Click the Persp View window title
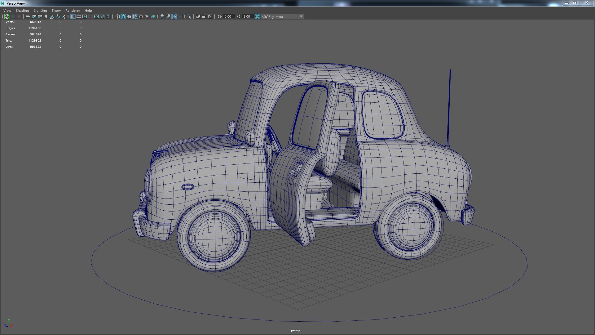The width and height of the screenshot is (595, 335). tap(15, 3)
